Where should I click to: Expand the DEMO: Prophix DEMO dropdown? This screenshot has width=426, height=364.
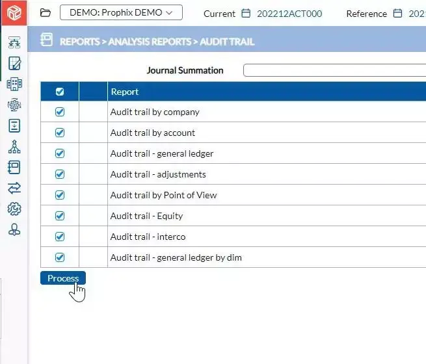[121, 13]
